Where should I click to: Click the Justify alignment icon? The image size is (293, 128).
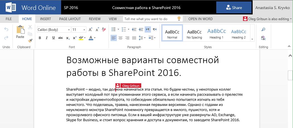(134, 38)
